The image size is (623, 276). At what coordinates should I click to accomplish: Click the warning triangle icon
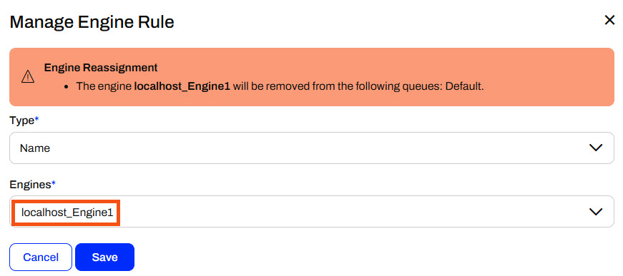28,77
